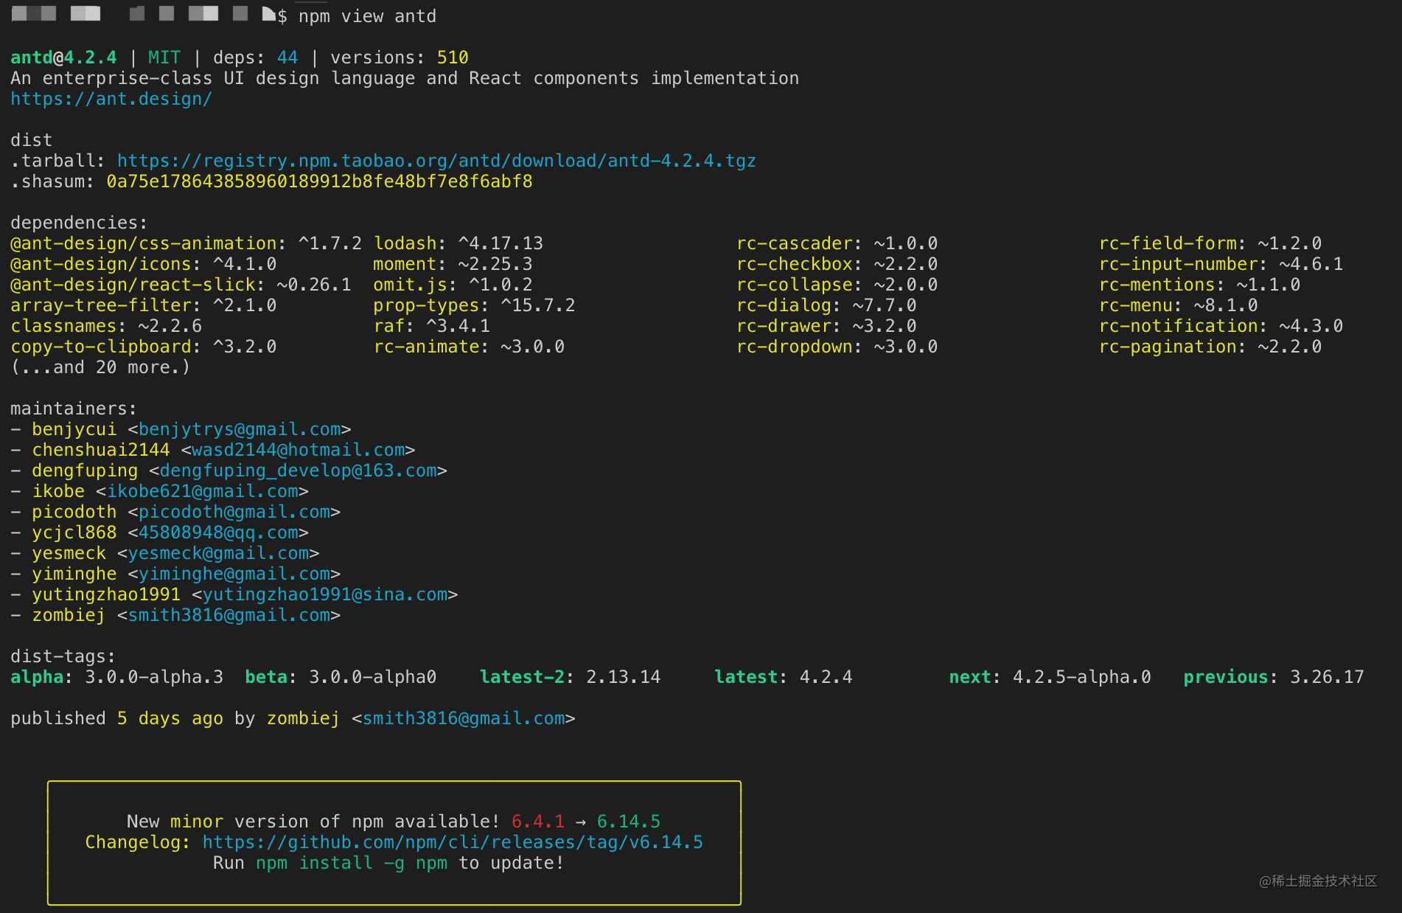Image resolution: width=1402 pixels, height=913 pixels.
Task: Click the rc-collapse dependency entry
Action: tap(837, 285)
